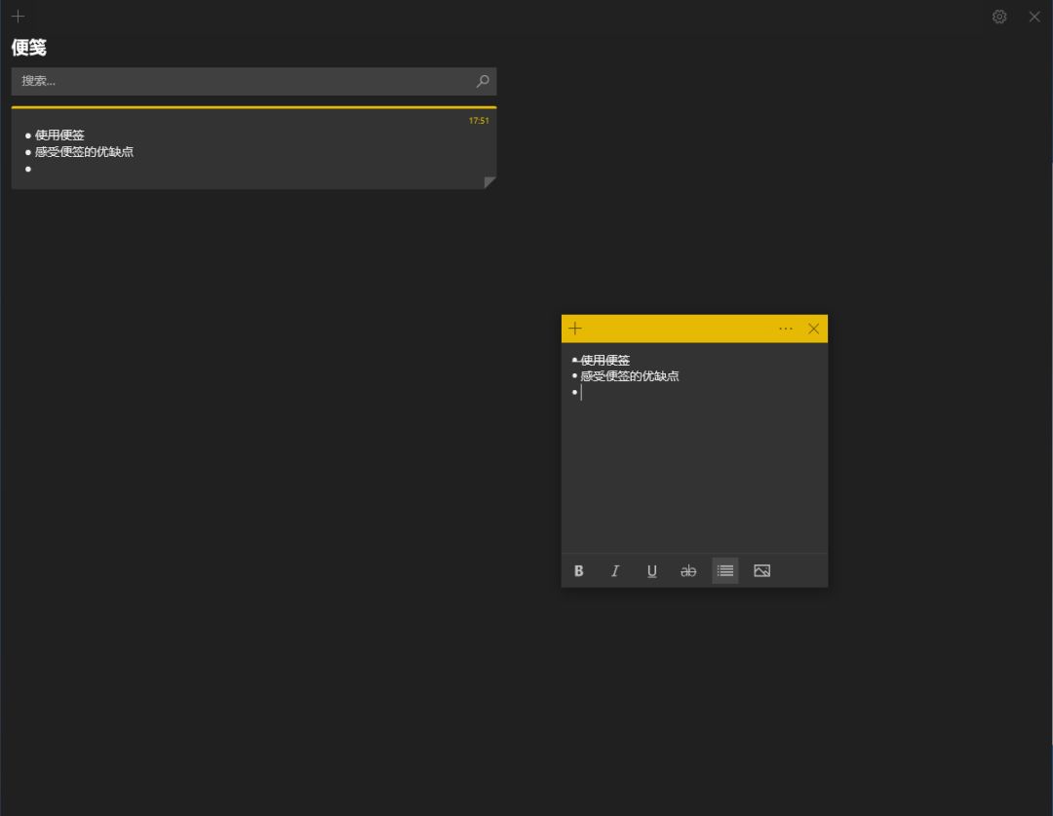
Task: Toggle underline formatting
Action: tap(652, 571)
